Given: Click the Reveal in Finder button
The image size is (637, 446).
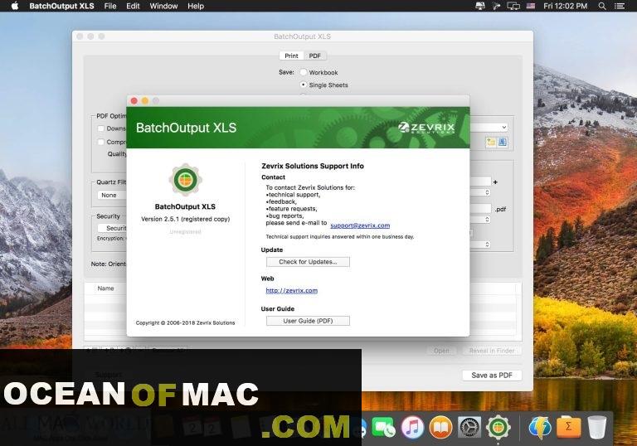Looking at the screenshot, I should [x=492, y=351].
